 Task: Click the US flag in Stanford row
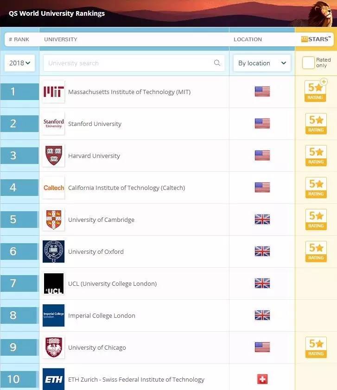point(262,123)
